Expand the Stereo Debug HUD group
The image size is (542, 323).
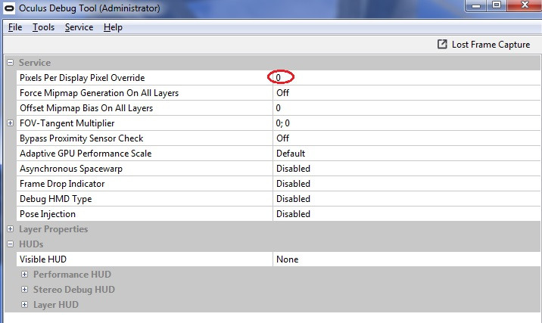tap(24, 290)
